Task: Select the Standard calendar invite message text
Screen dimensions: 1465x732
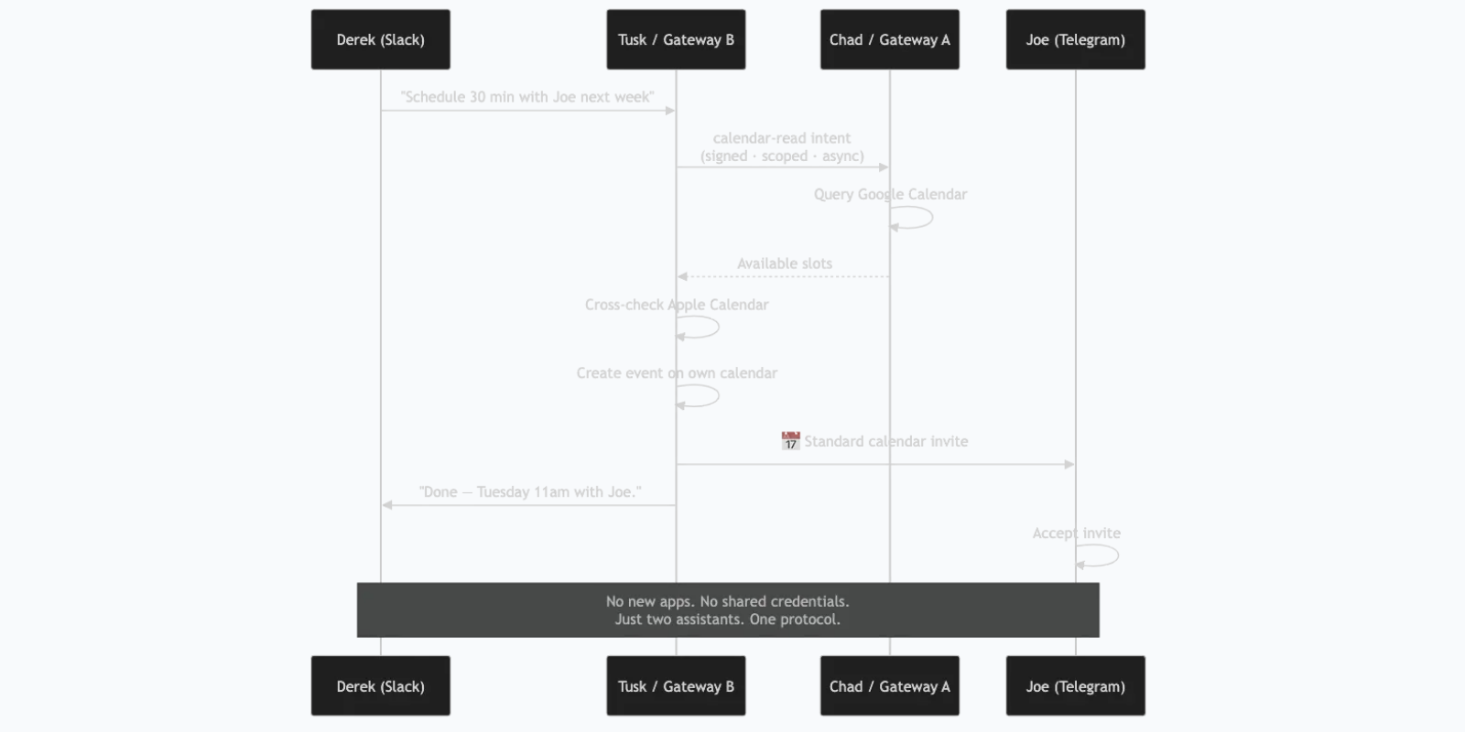Action: pos(885,441)
